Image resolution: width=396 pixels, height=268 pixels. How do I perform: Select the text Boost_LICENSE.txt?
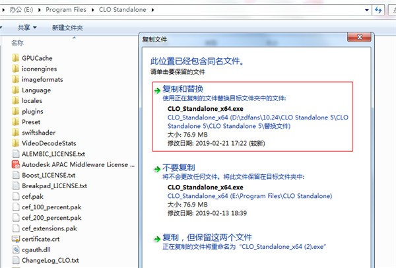click(x=48, y=175)
